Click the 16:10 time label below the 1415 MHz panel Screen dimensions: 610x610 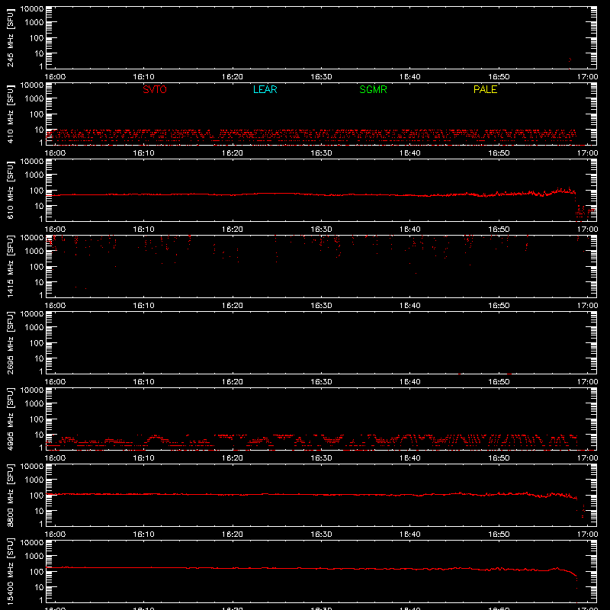point(143,306)
